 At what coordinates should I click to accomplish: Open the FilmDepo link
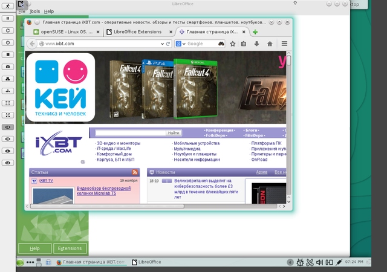click(x=254, y=135)
